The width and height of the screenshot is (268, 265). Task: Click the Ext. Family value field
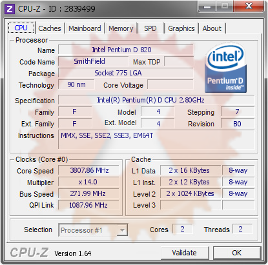[75, 124]
